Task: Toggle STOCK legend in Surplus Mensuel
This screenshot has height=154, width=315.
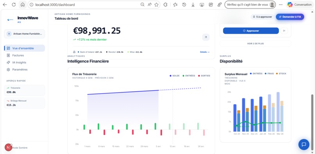Action: [281, 74]
